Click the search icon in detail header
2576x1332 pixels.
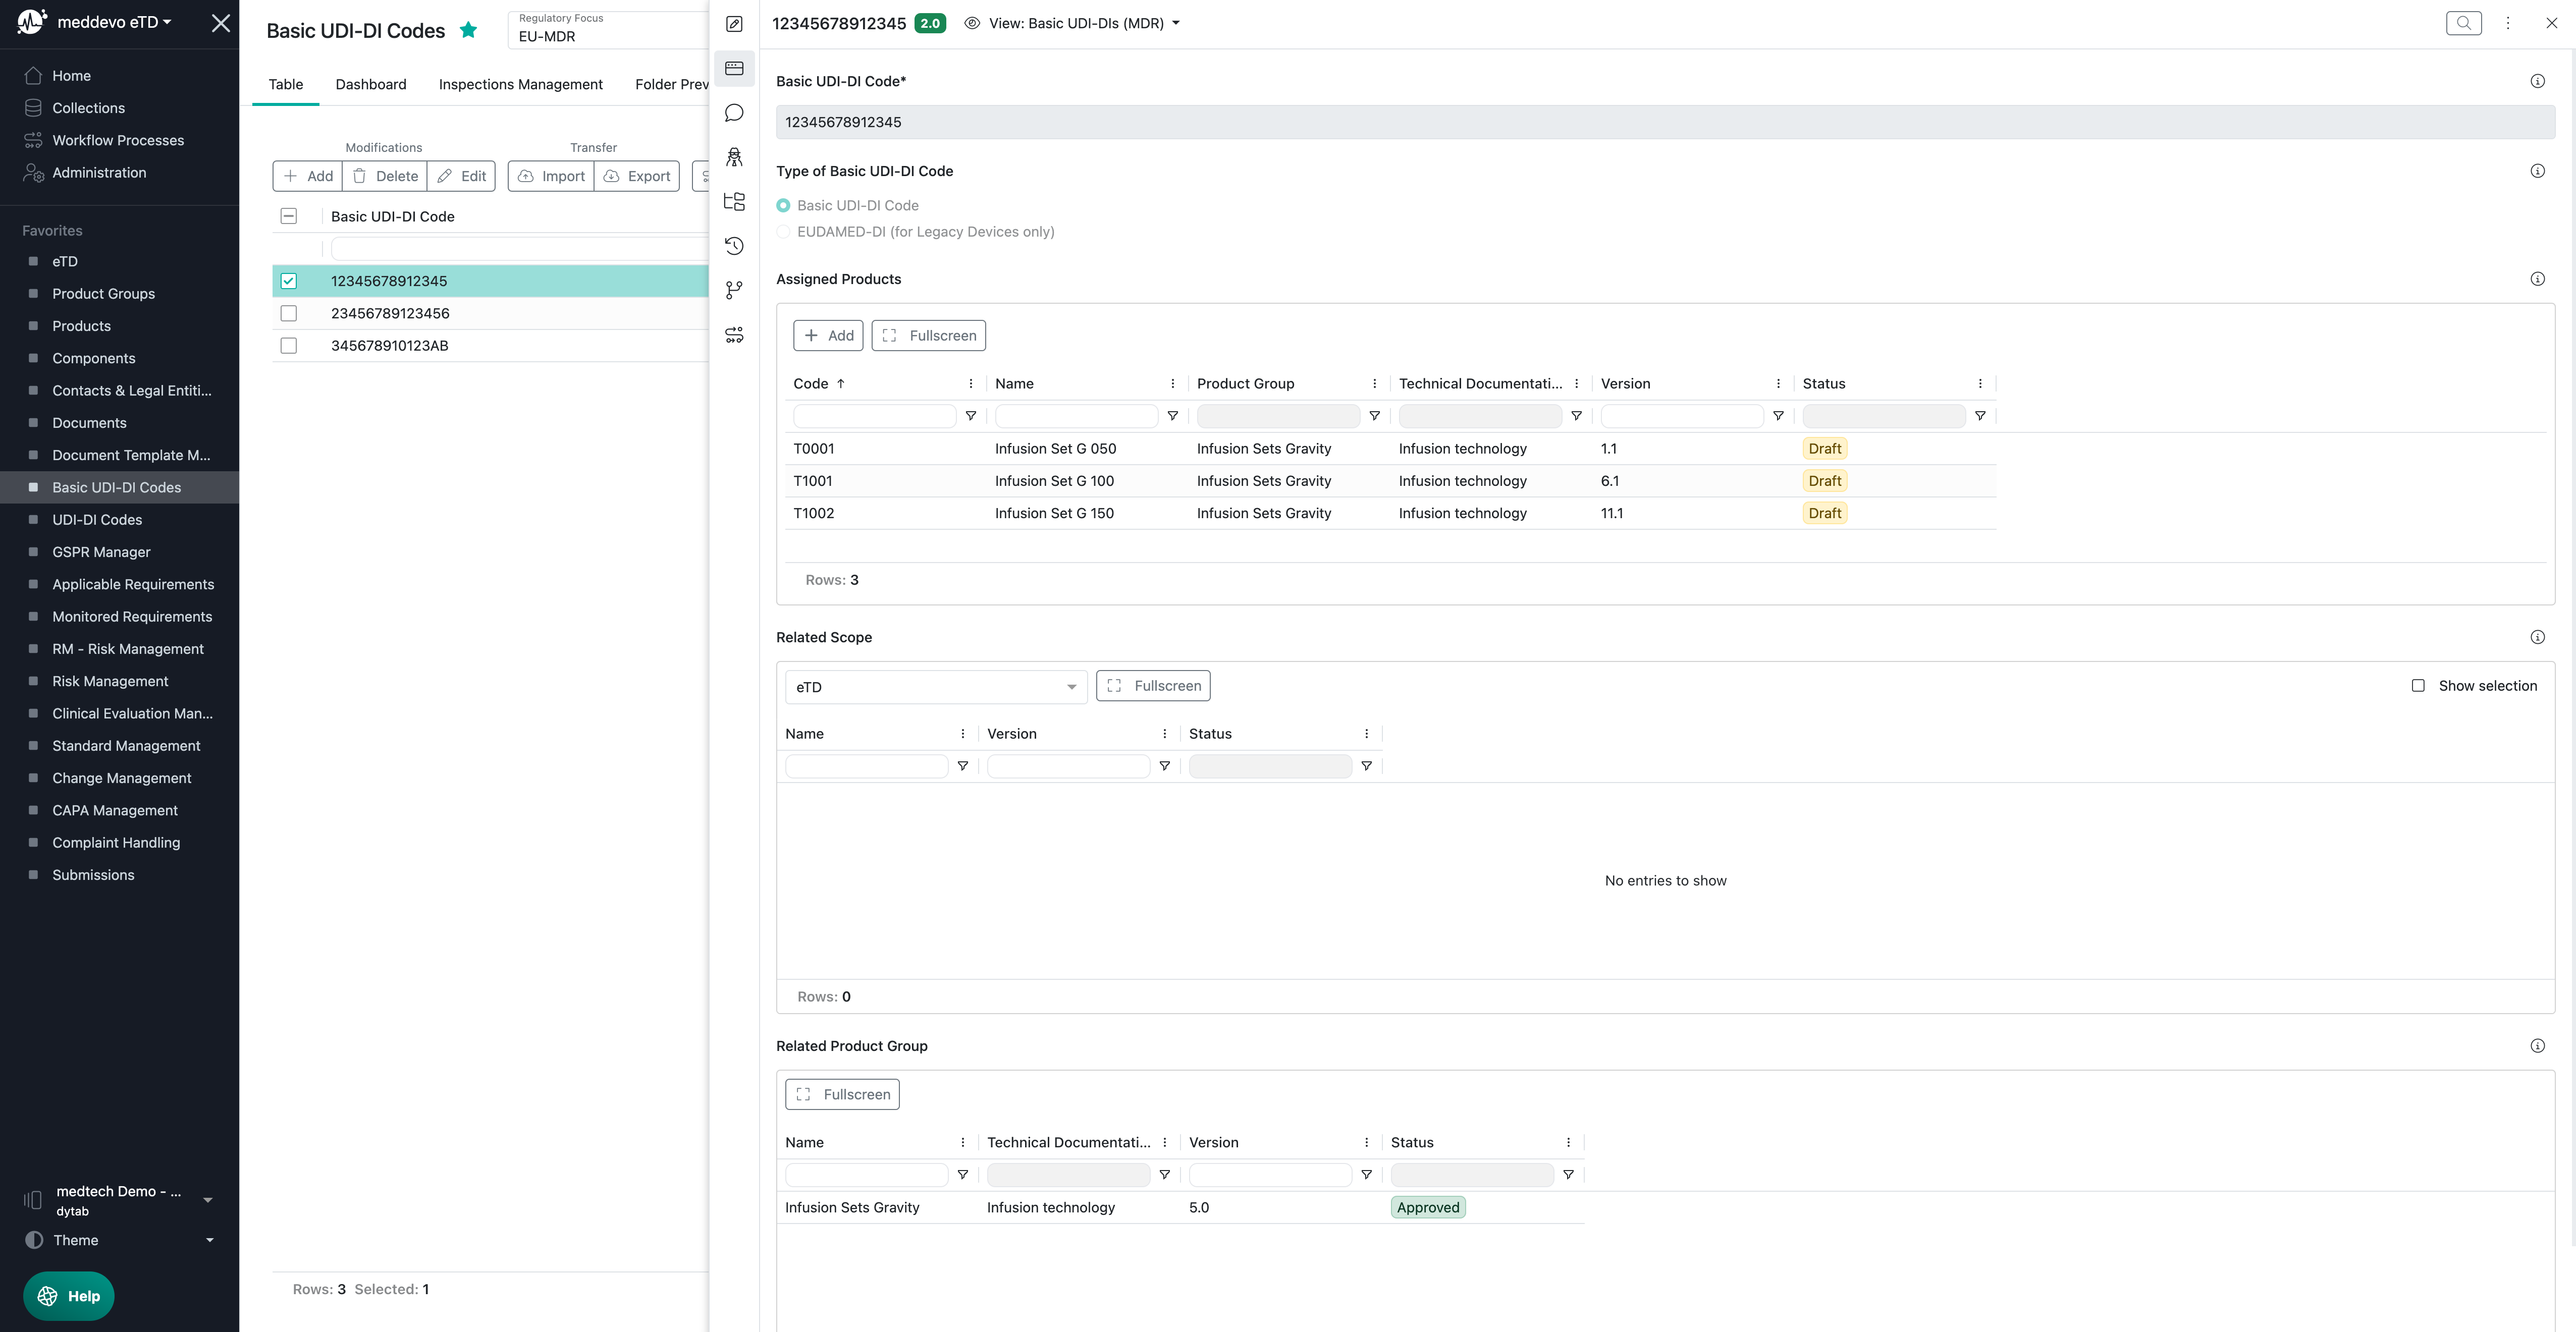(2463, 23)
